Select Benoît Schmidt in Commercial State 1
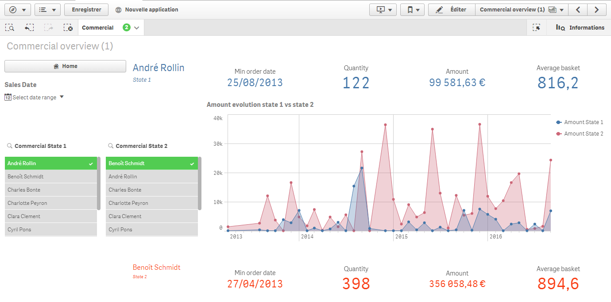Screen dimensions: 611x302 (51, 177)
